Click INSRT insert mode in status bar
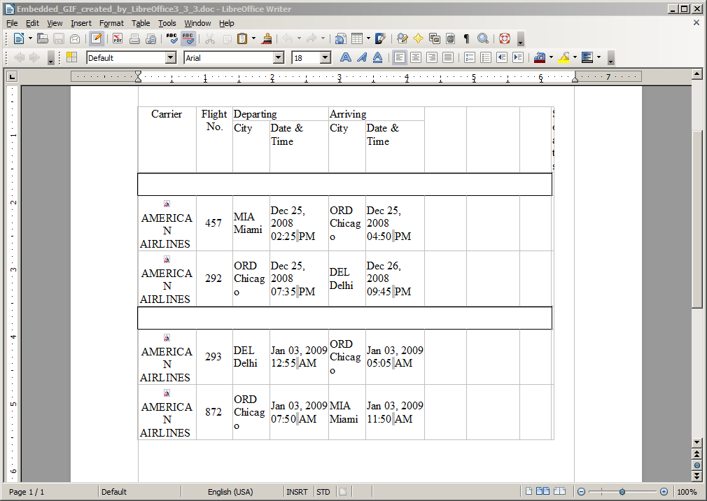This screenshot has width=707, height=501. [296, 492]
